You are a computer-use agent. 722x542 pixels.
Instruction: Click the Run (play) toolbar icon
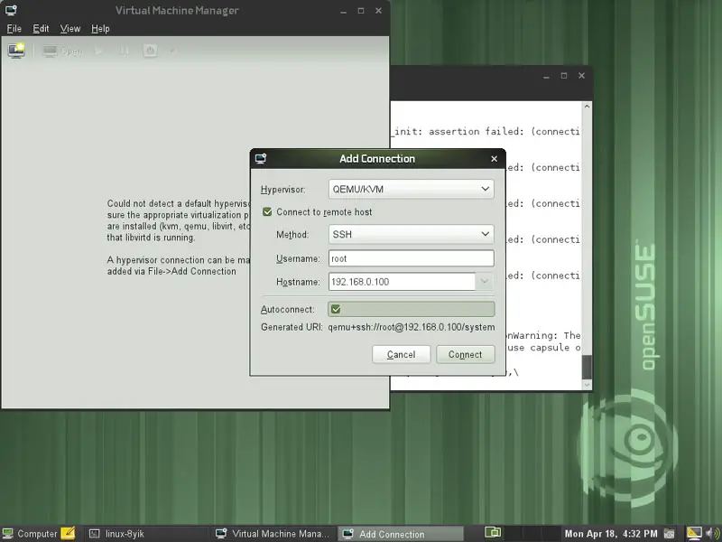tap(98, 51)
